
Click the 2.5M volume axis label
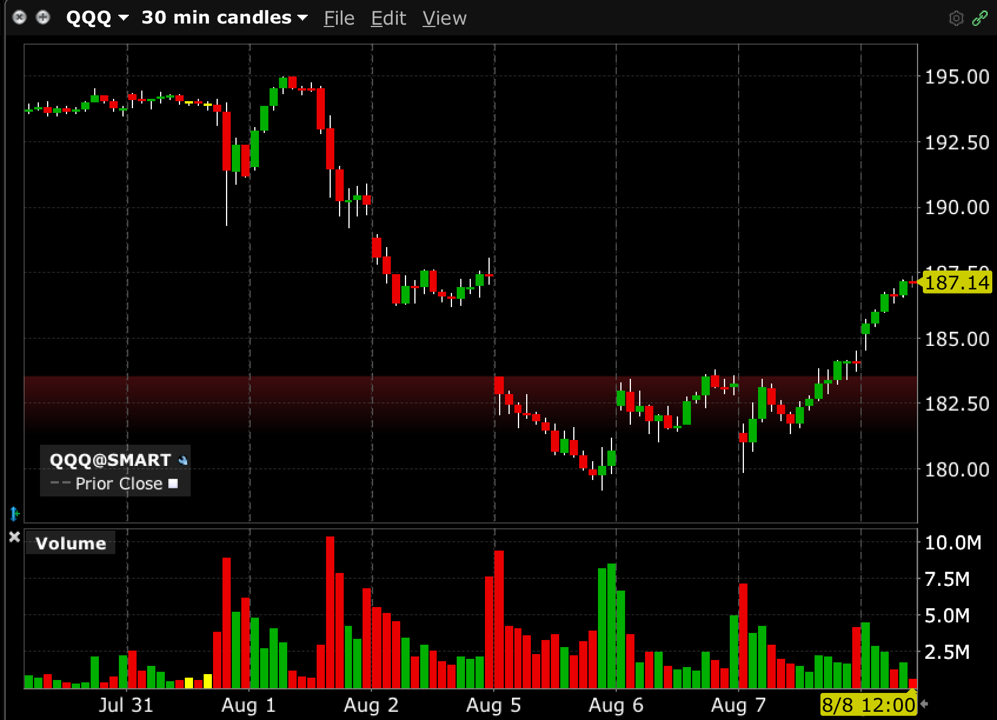947,652
